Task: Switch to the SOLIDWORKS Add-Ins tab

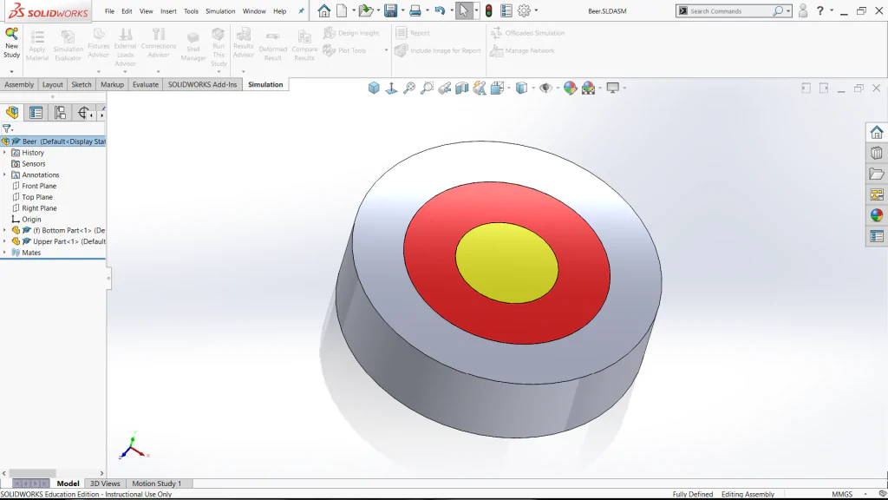Action: 202,84
